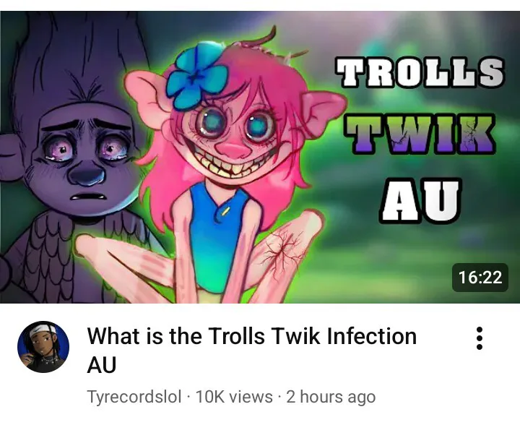Open video titled What is the Trolls Twik Infection
520x425 pixels.
(252, 336)
